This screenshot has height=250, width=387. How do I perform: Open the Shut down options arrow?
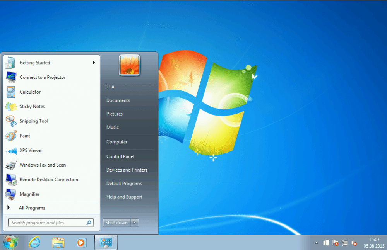coord(135,223)
